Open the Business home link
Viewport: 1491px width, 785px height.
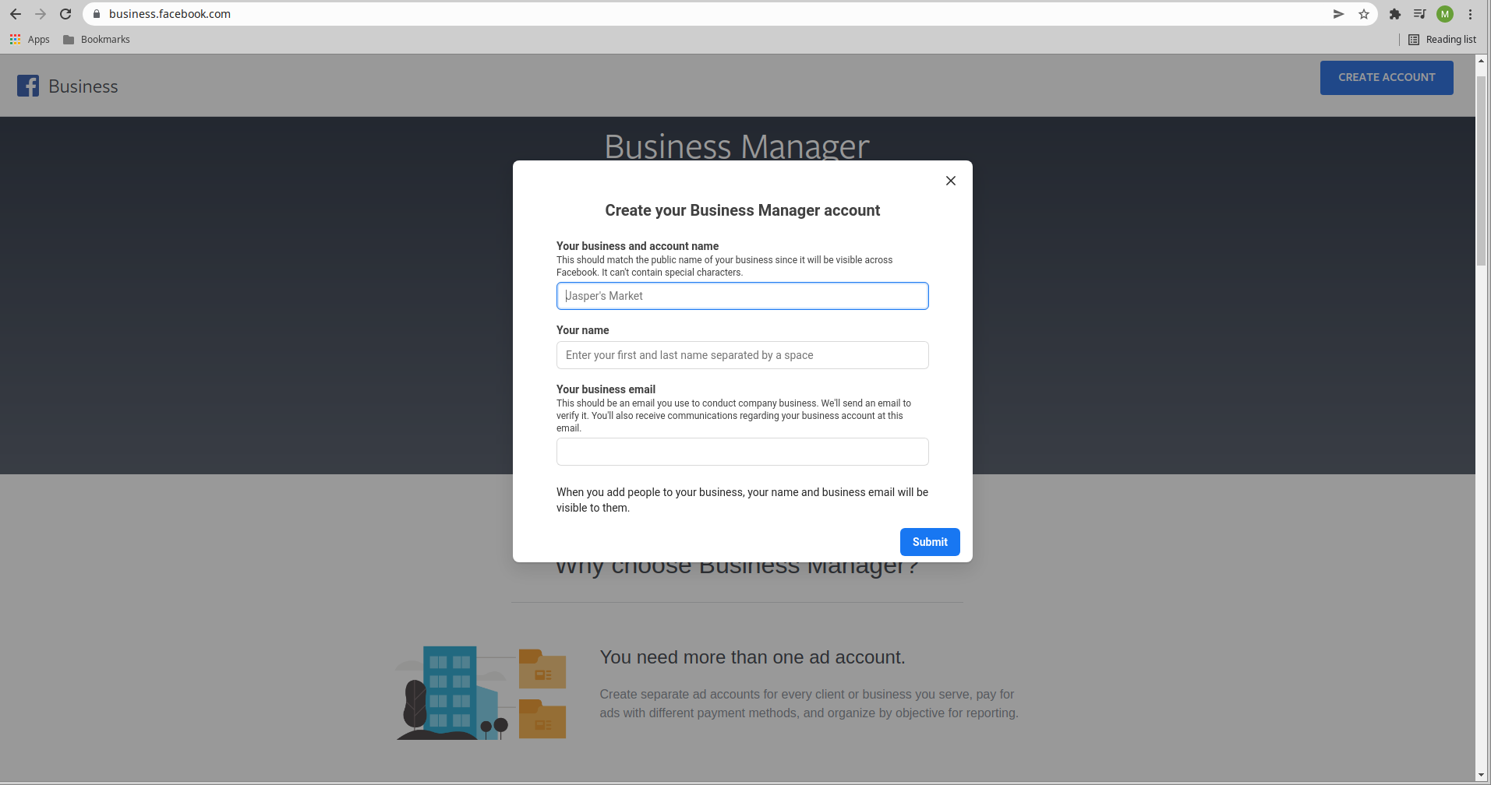click(x=83, y=86)
